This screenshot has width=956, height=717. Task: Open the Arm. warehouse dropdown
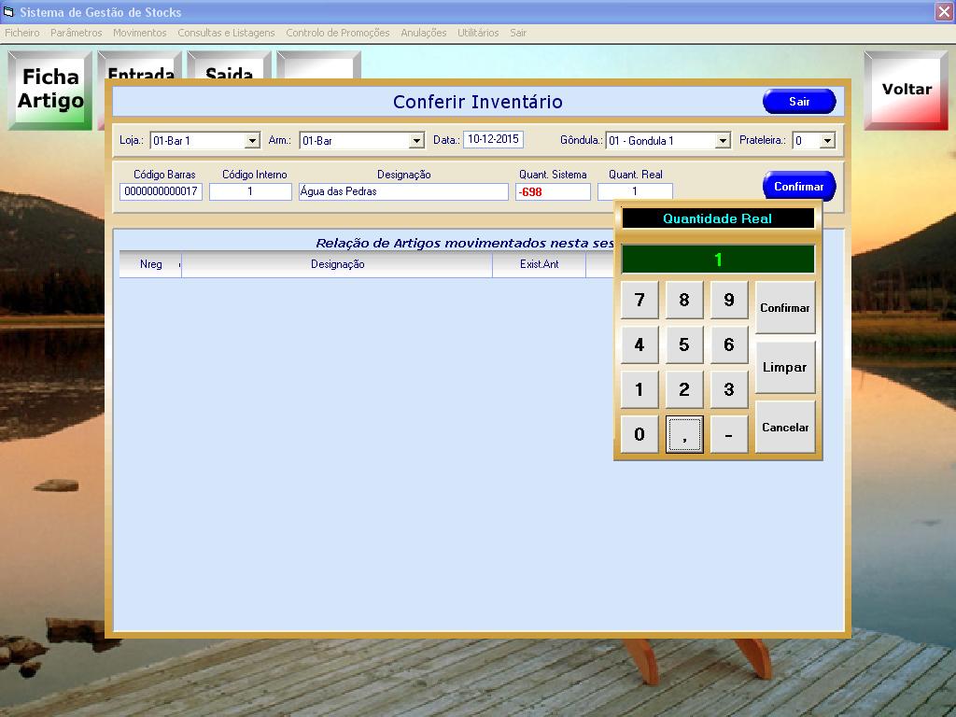click(x=416, y=141)
